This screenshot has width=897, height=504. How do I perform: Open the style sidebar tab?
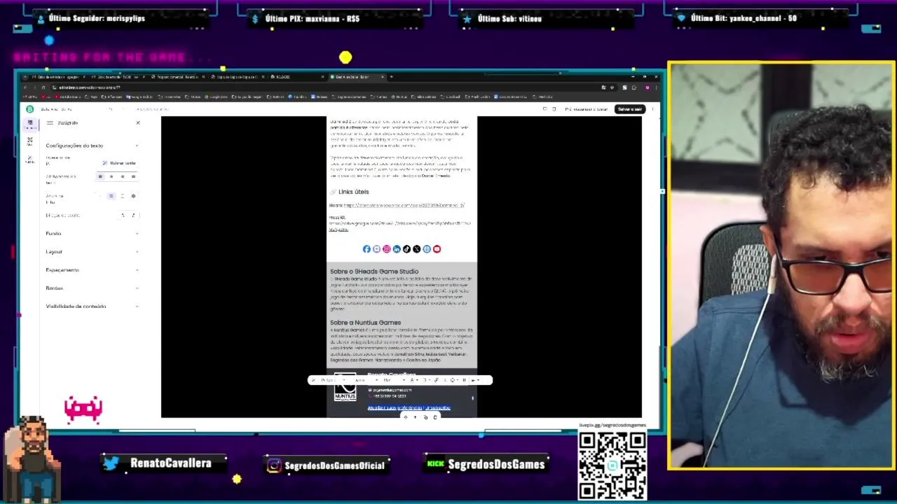pos(30,141)
